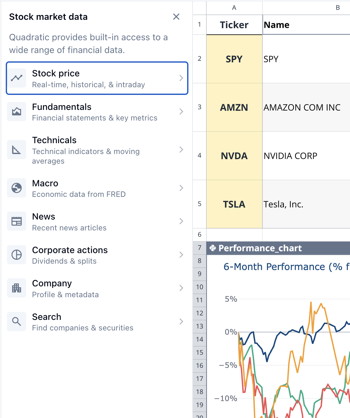The image size is (350, 418).
Task: Select the SPY ticker cell
Action: (234, 59)
